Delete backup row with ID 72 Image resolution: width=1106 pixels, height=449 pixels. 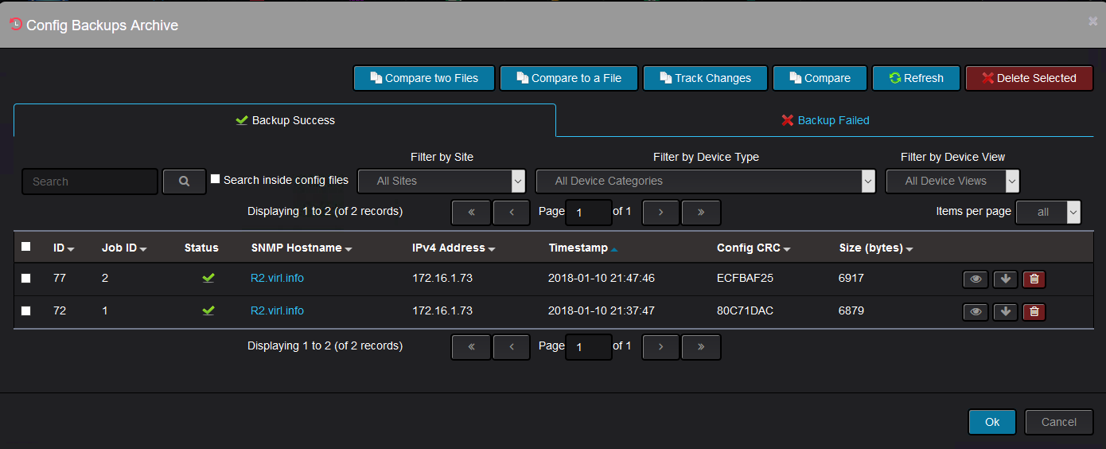click(1034, 311)
